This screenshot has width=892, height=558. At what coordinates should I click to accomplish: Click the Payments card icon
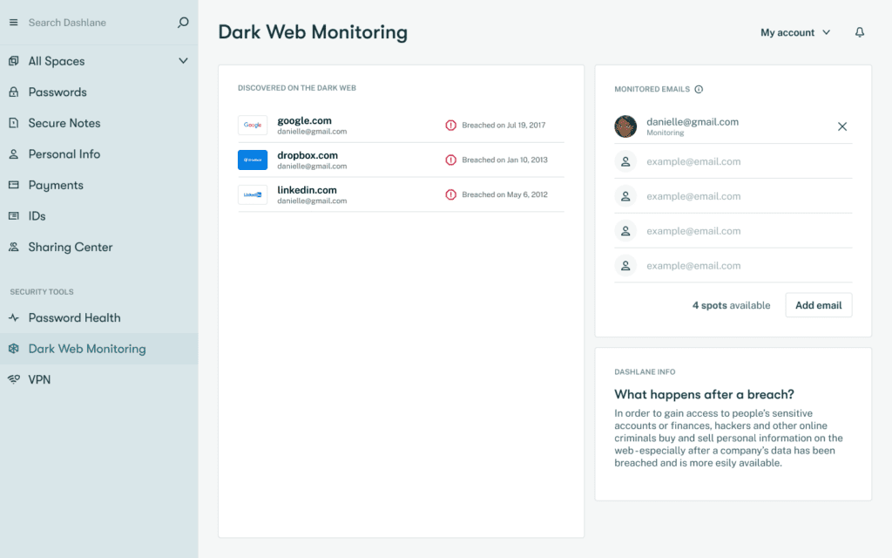point(13,185)
